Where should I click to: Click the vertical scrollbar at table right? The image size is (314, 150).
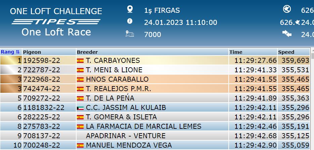coord(312,99)
